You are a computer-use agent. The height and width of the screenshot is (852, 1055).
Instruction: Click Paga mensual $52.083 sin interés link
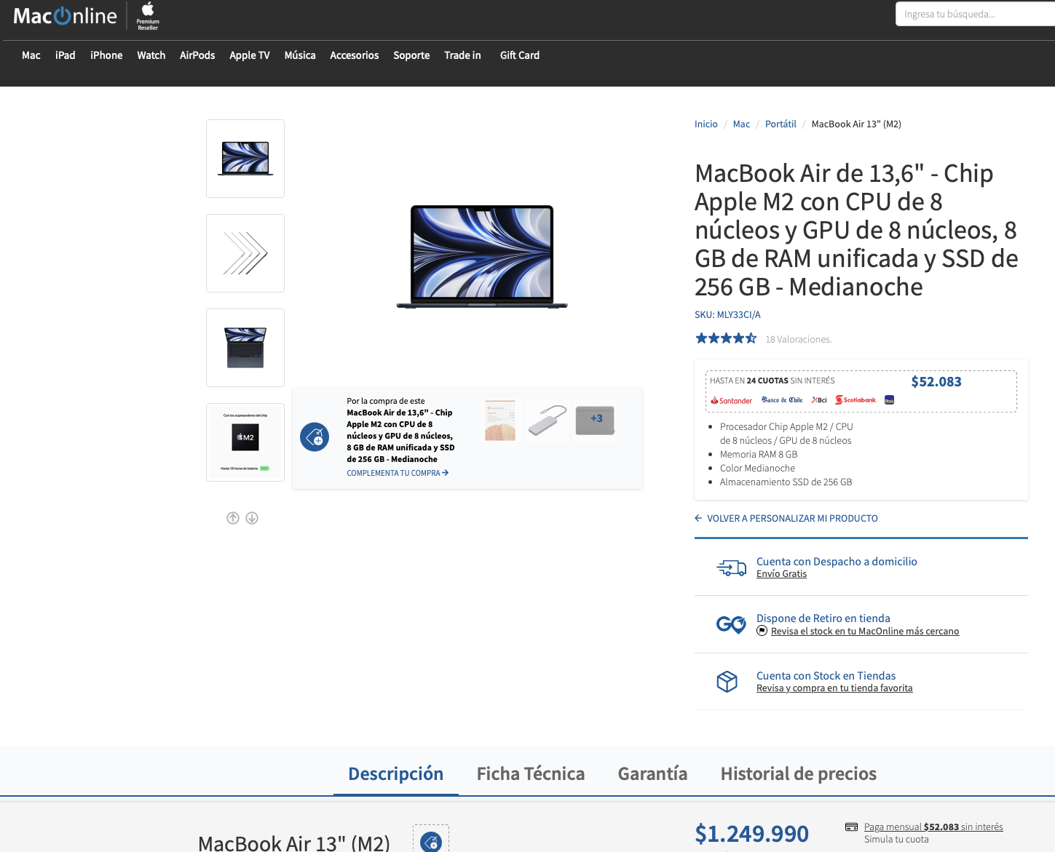933,827
